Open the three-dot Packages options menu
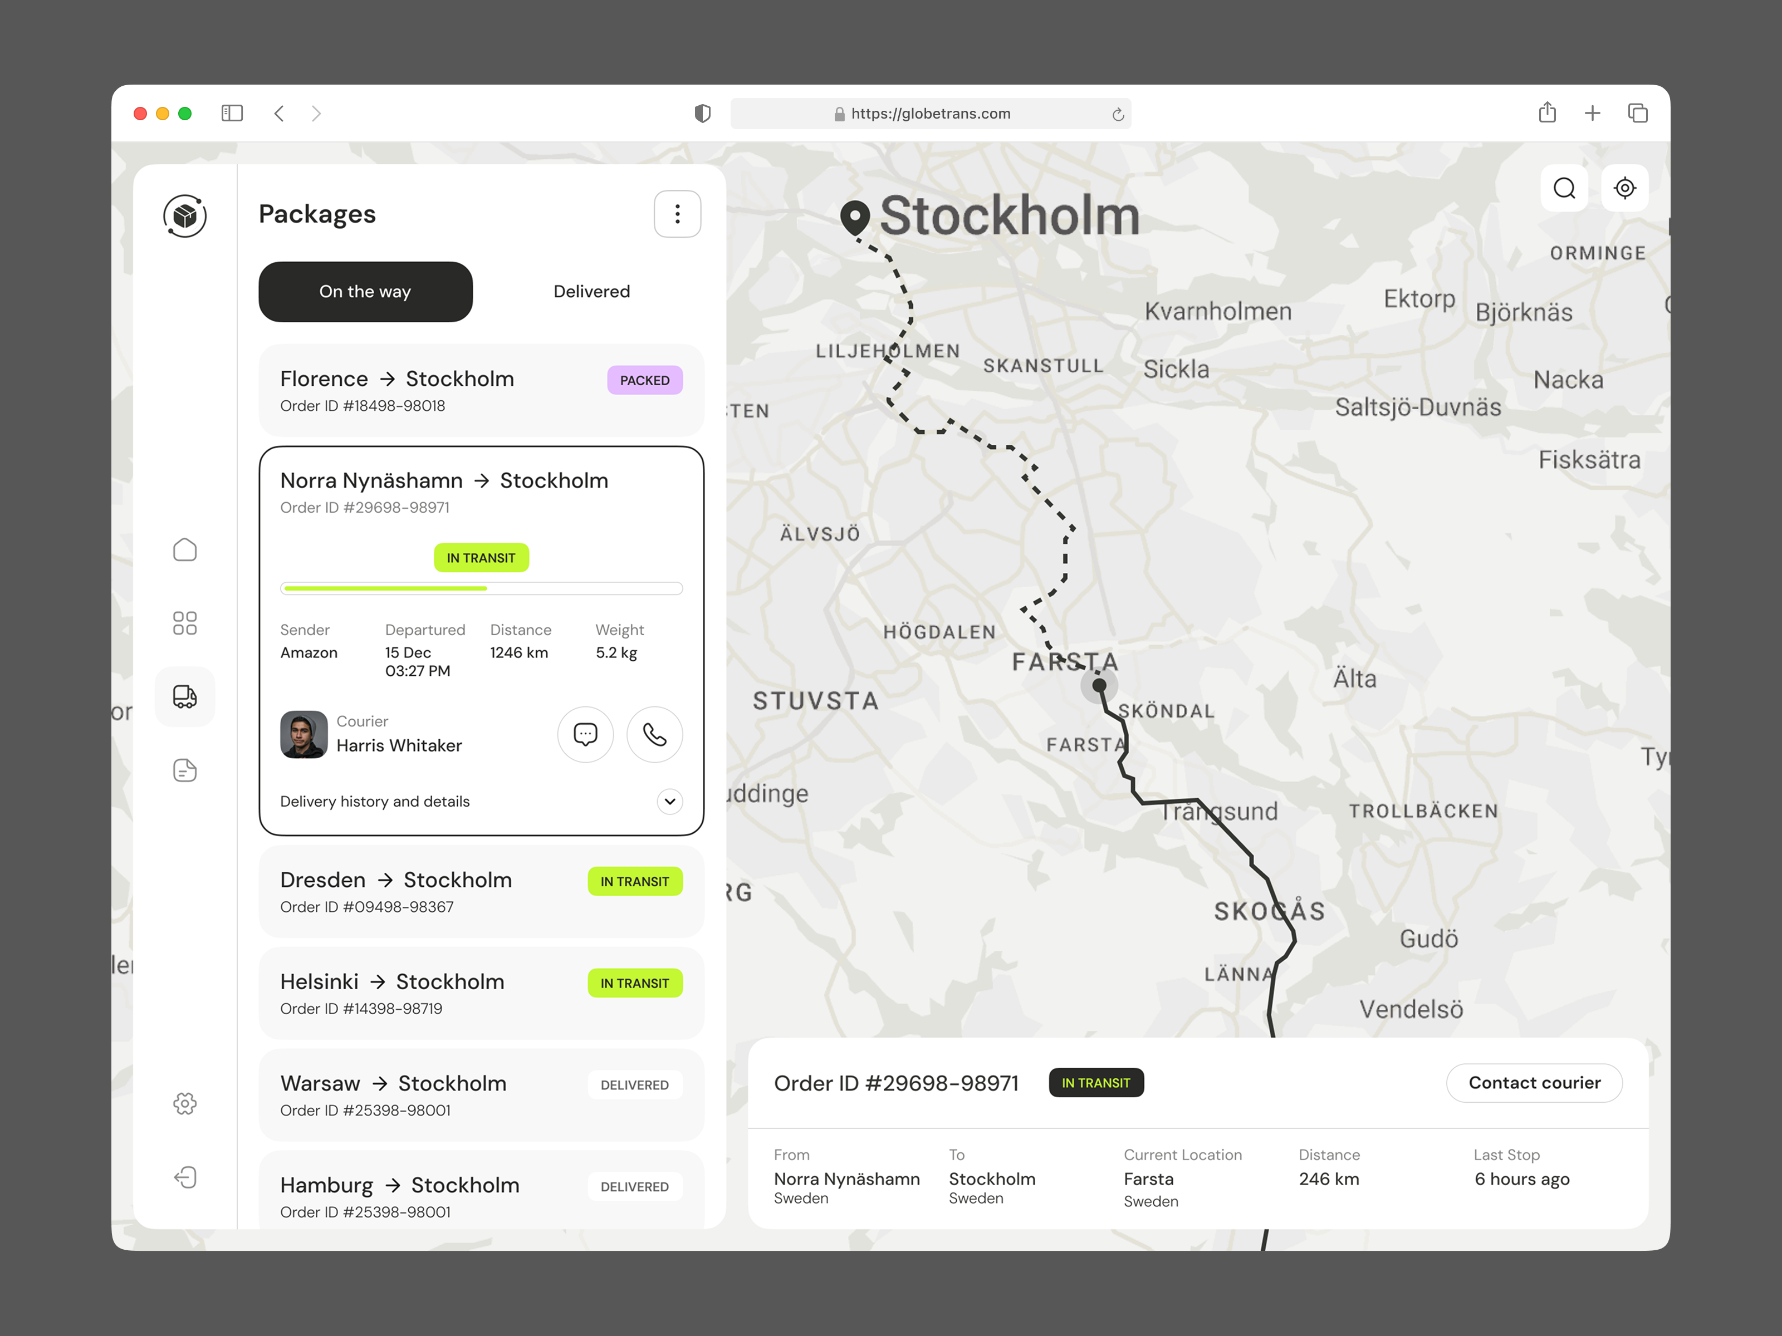The height and width of the screenshot is (1336, 1782). (677, 213)
